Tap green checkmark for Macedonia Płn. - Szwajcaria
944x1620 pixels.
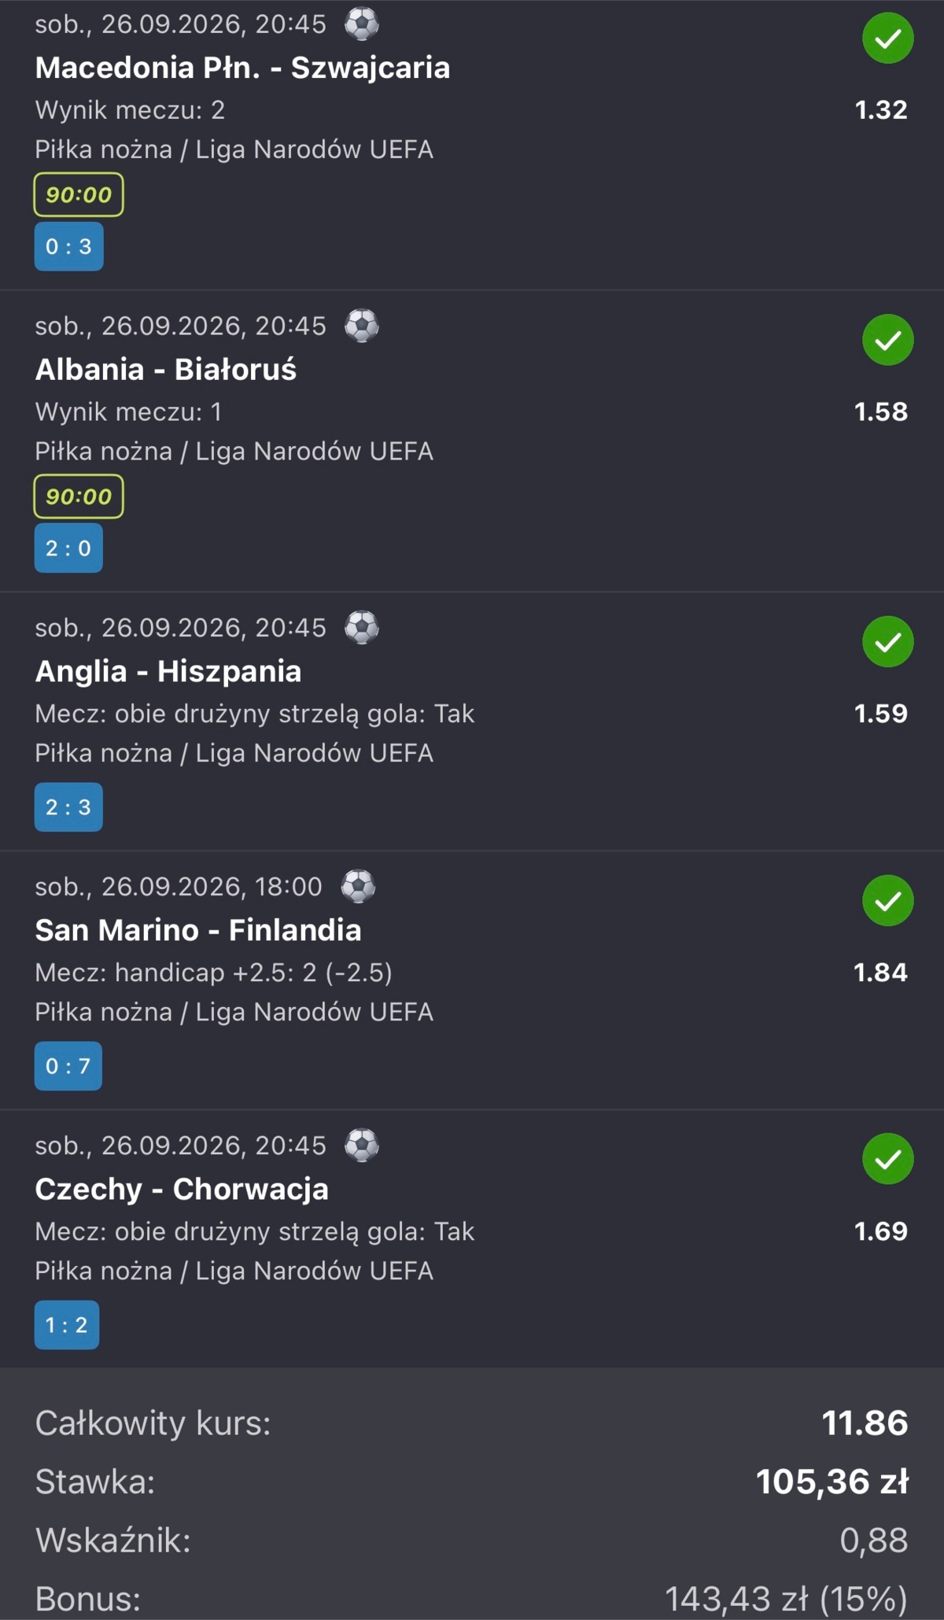click(887, 38)
